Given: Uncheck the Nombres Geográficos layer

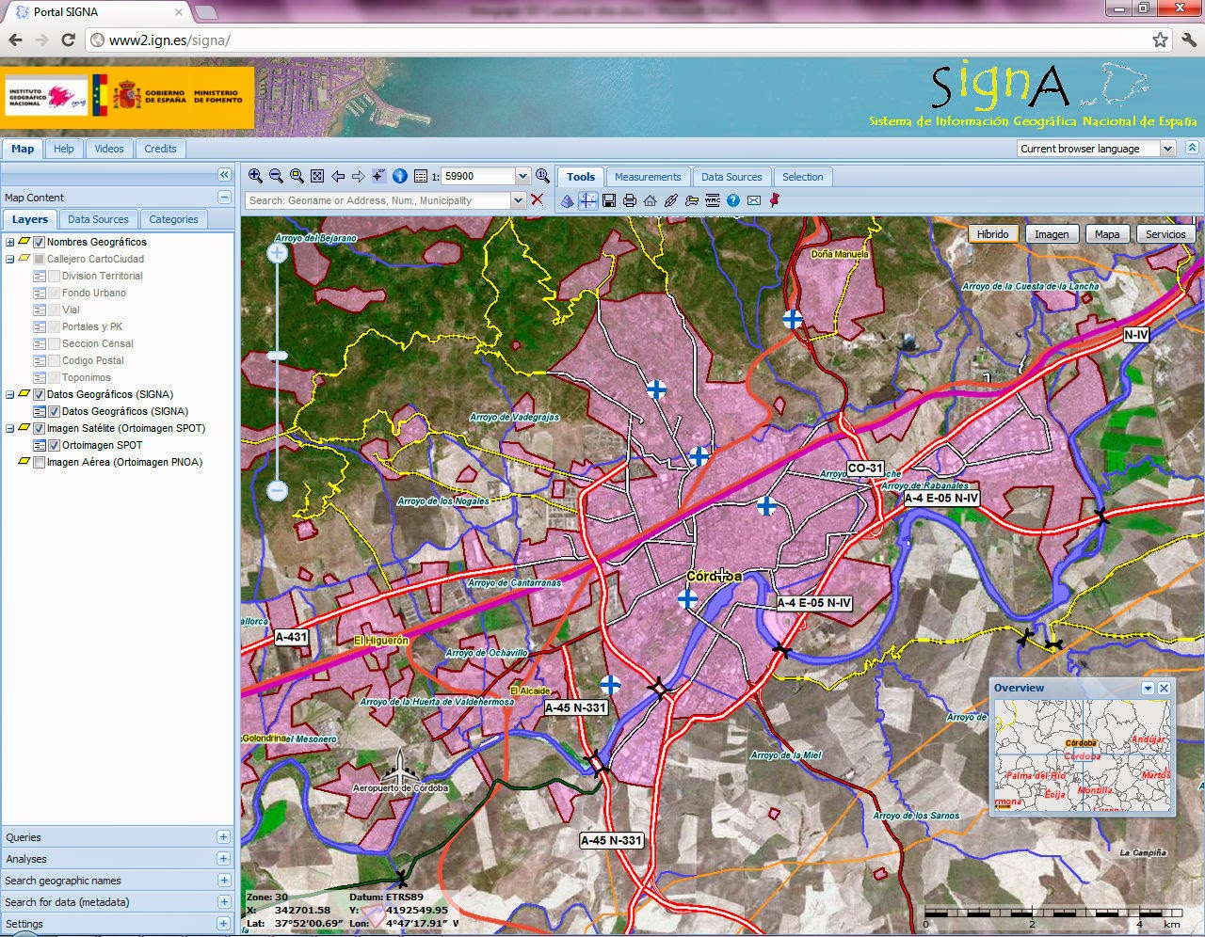Looking at the screenshot, I should (x=39, y=242).
